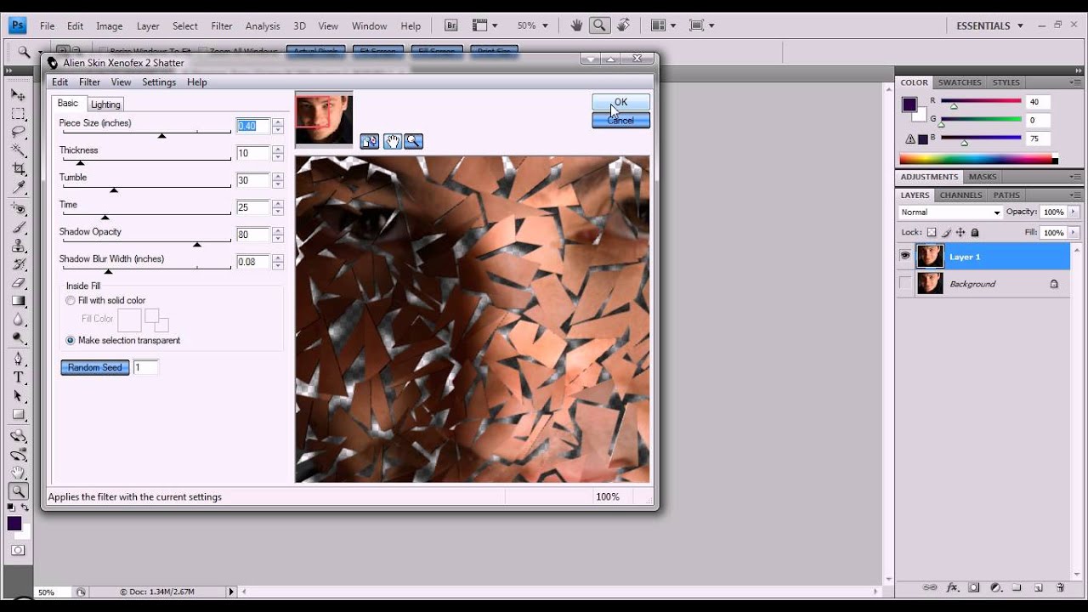Launch Adobe Bridge from top bar

tap(451, 25)
